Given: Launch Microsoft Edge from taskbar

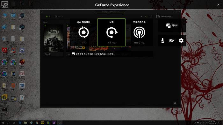Looking at the screenshot, I should 20,123.
